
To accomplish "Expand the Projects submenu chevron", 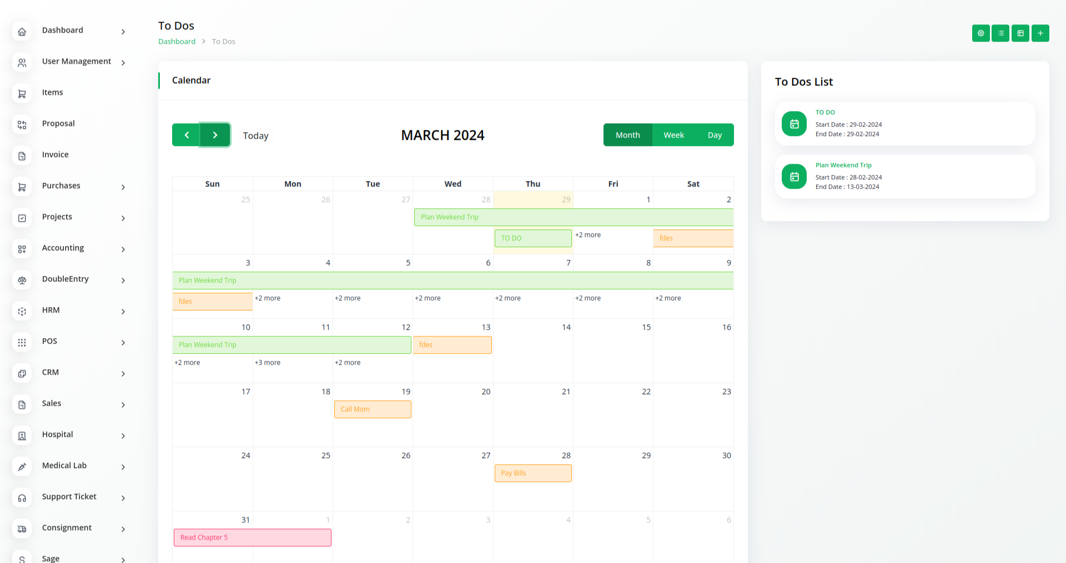I will tap(123, 218).
